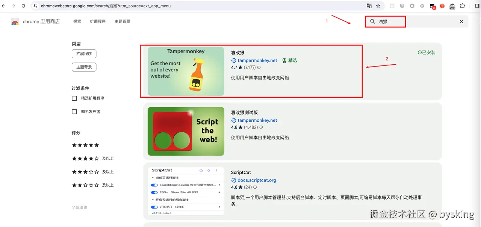Select the five-star rating filter
481x227 pixels.
(86, 145)
